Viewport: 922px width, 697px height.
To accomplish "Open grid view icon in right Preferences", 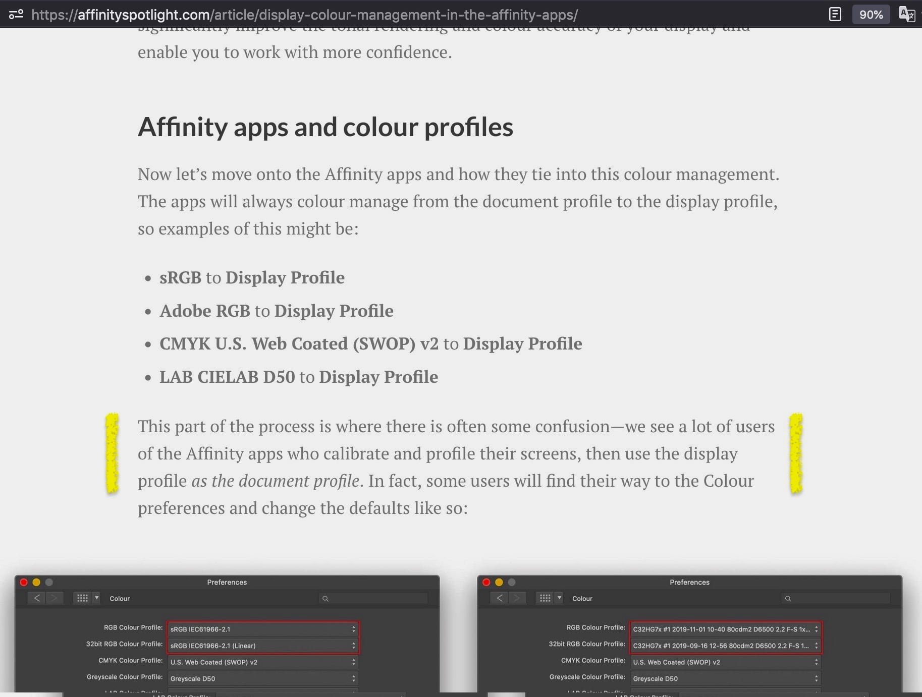I will [x=545, y=598].
